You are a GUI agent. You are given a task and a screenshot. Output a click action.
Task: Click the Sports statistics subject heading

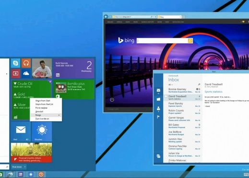click(x=213, y=92)
